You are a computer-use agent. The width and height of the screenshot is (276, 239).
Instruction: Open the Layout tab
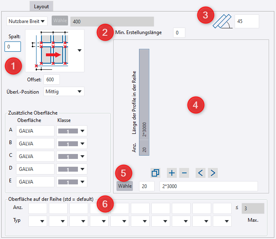[x=41, y=7]
